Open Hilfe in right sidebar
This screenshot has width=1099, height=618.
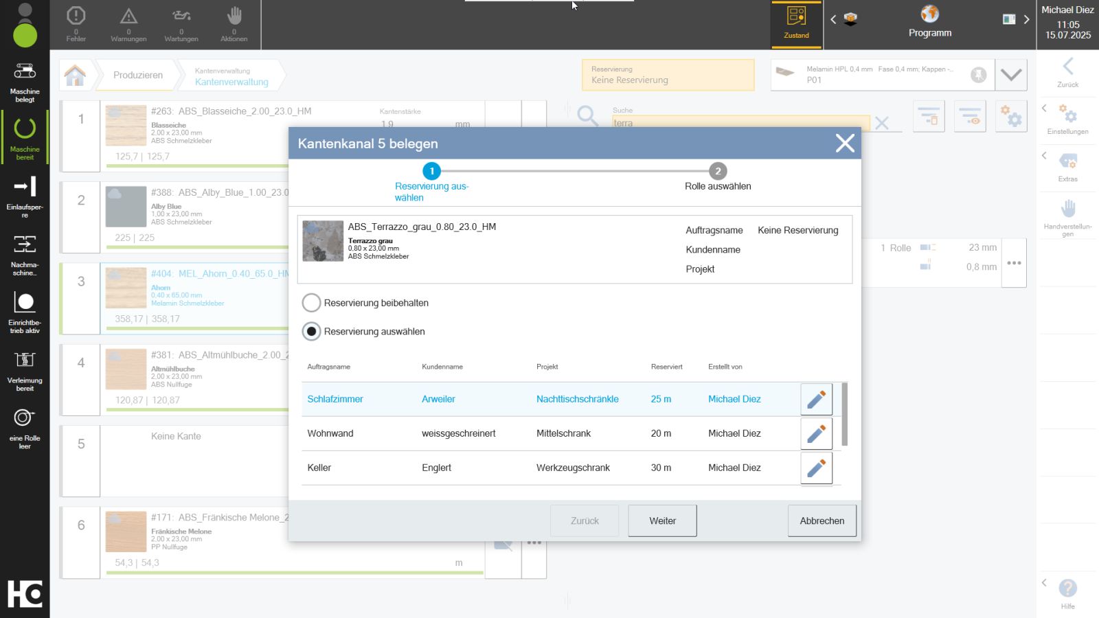1067,594
